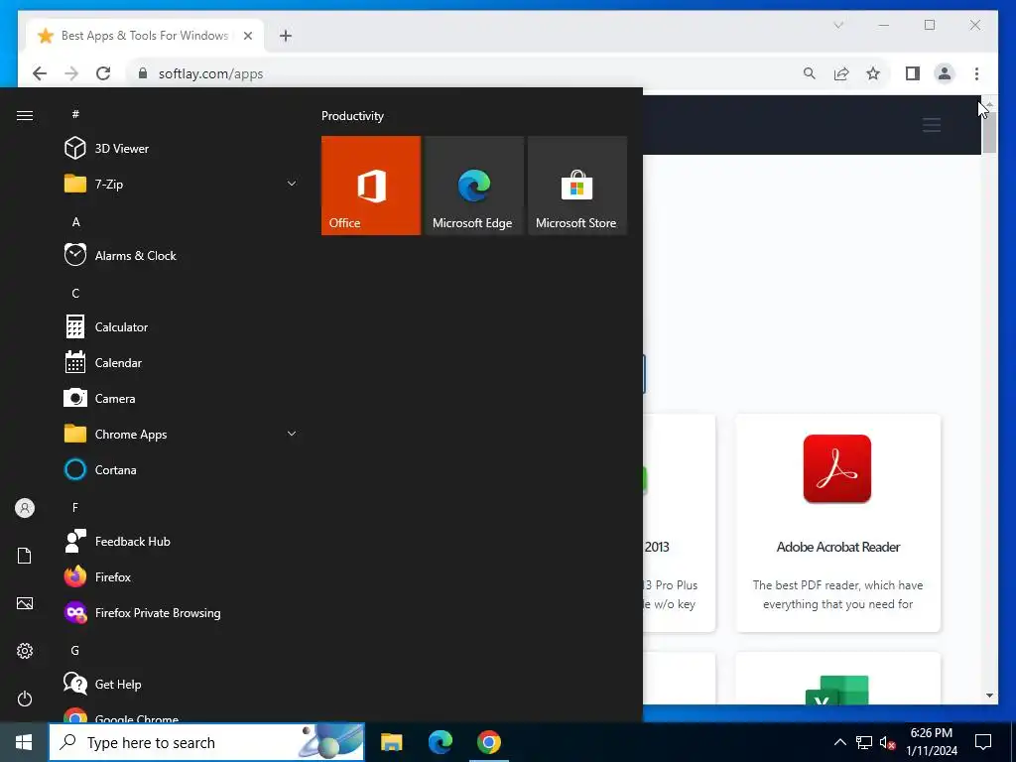Reload the softlay.com page
Image resolution: width=1016 pixels, height=762 pixels.
103,73
